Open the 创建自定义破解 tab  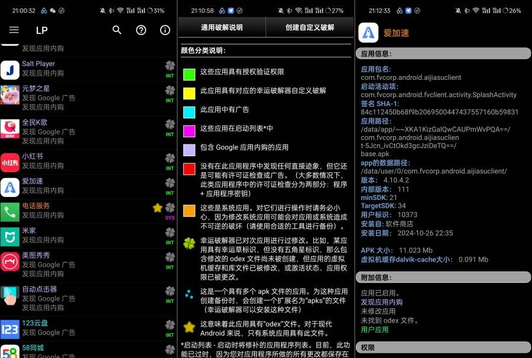(309, 28)
